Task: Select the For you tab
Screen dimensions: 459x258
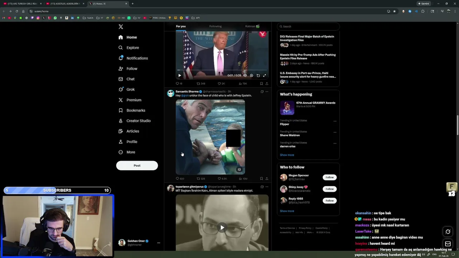Action: [x=181, y=26]
